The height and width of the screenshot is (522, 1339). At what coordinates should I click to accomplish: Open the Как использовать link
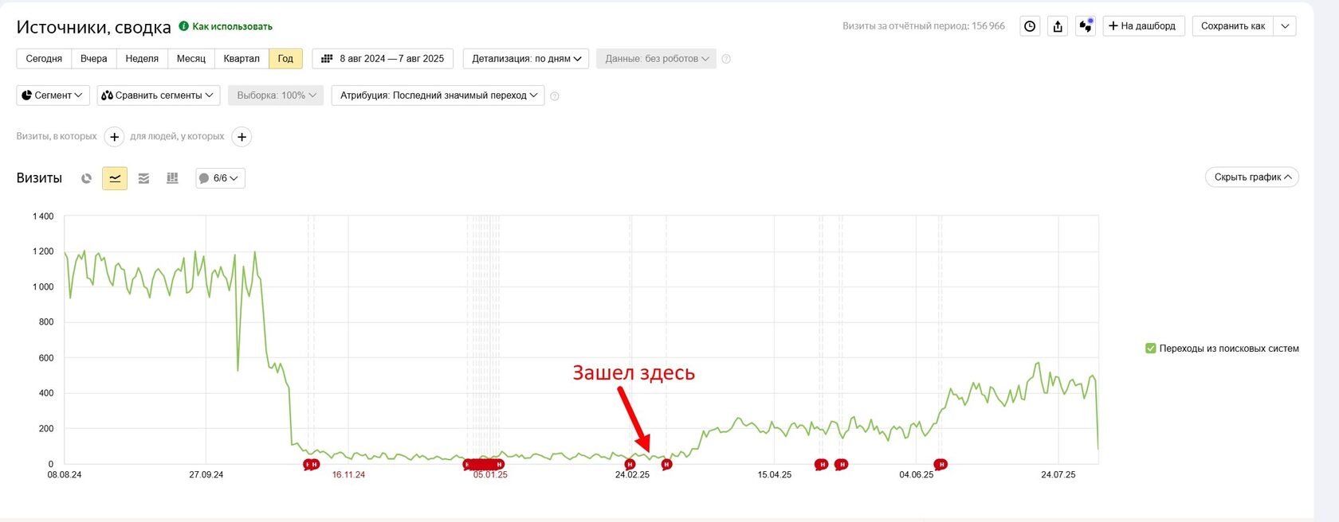click(232, 26)
